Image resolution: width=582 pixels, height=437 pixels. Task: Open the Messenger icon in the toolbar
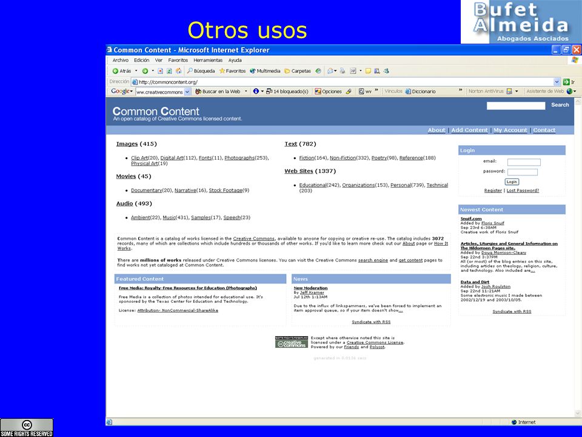coord(386,71)
